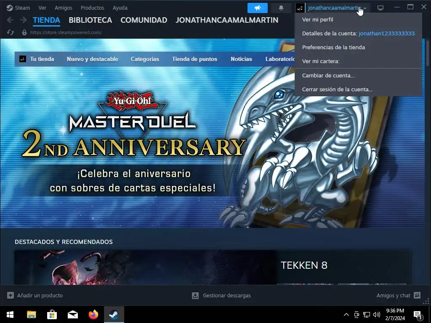
Task: Launch Firefox from the taskbar
Action: click(93, 315)
